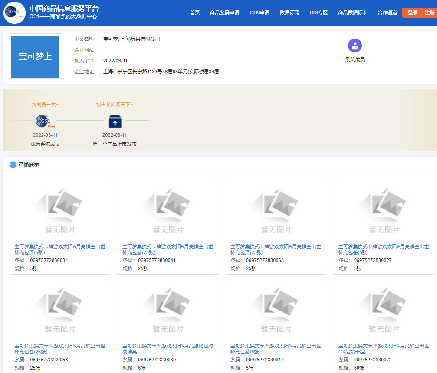Click the 加入平台 date 2022-03-11
Viewport: 437px width, 373px height.
coord(115,61)
